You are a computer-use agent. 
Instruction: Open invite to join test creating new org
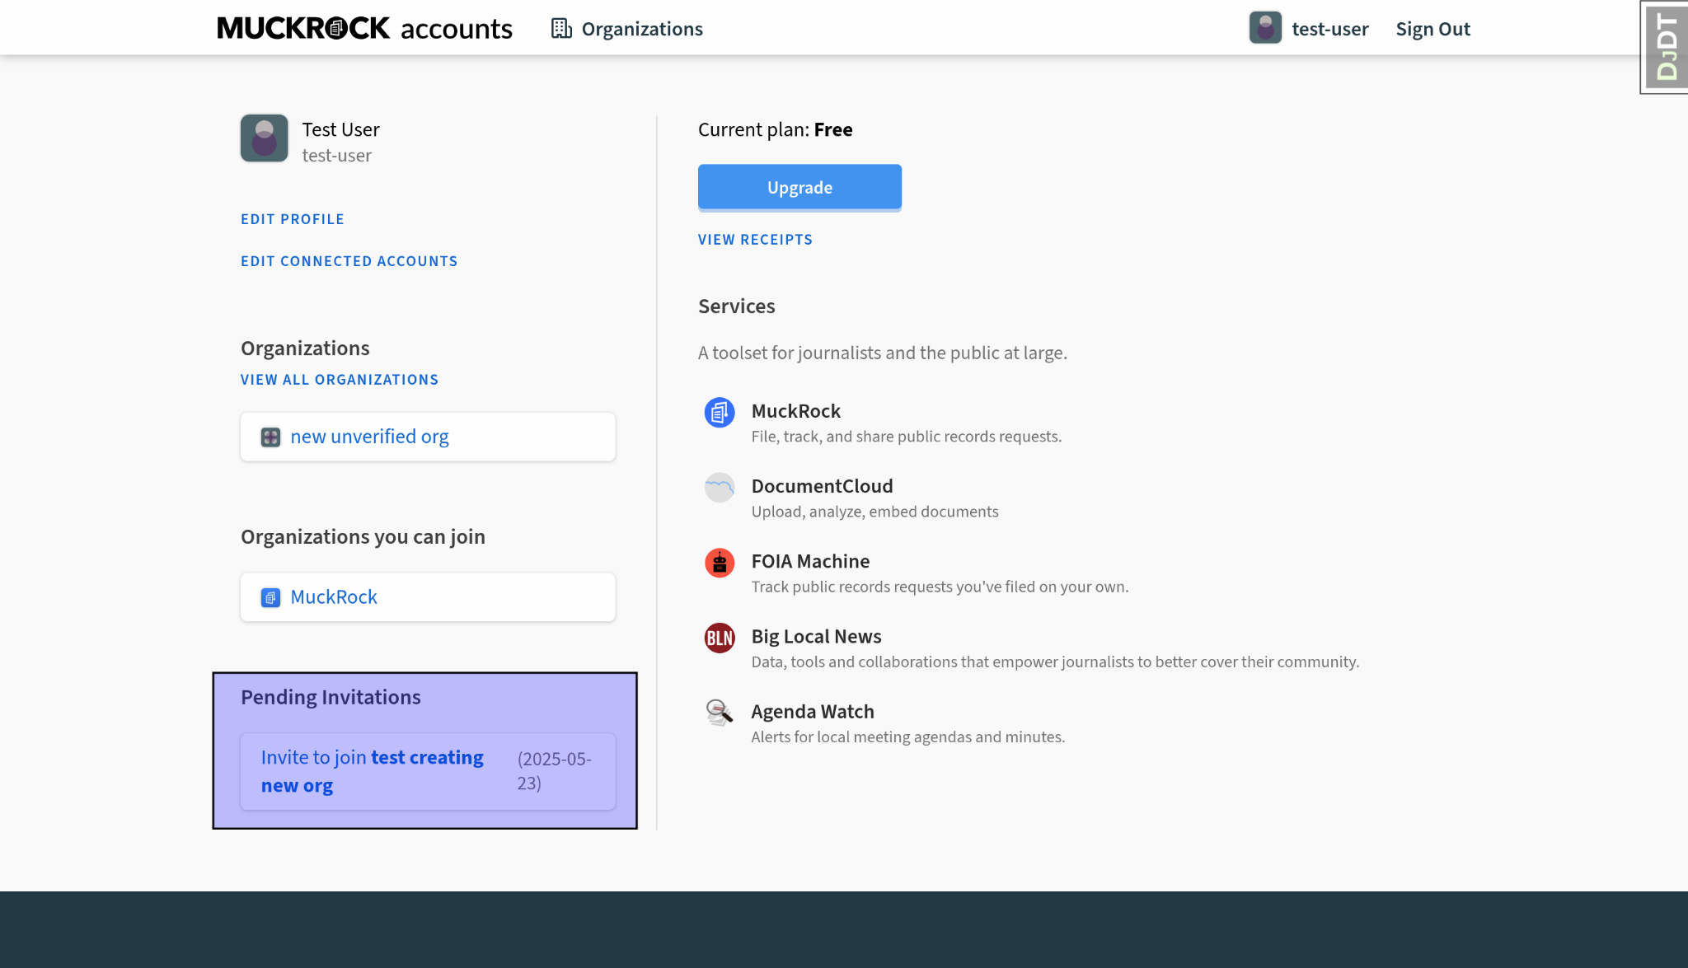(373, 771)
